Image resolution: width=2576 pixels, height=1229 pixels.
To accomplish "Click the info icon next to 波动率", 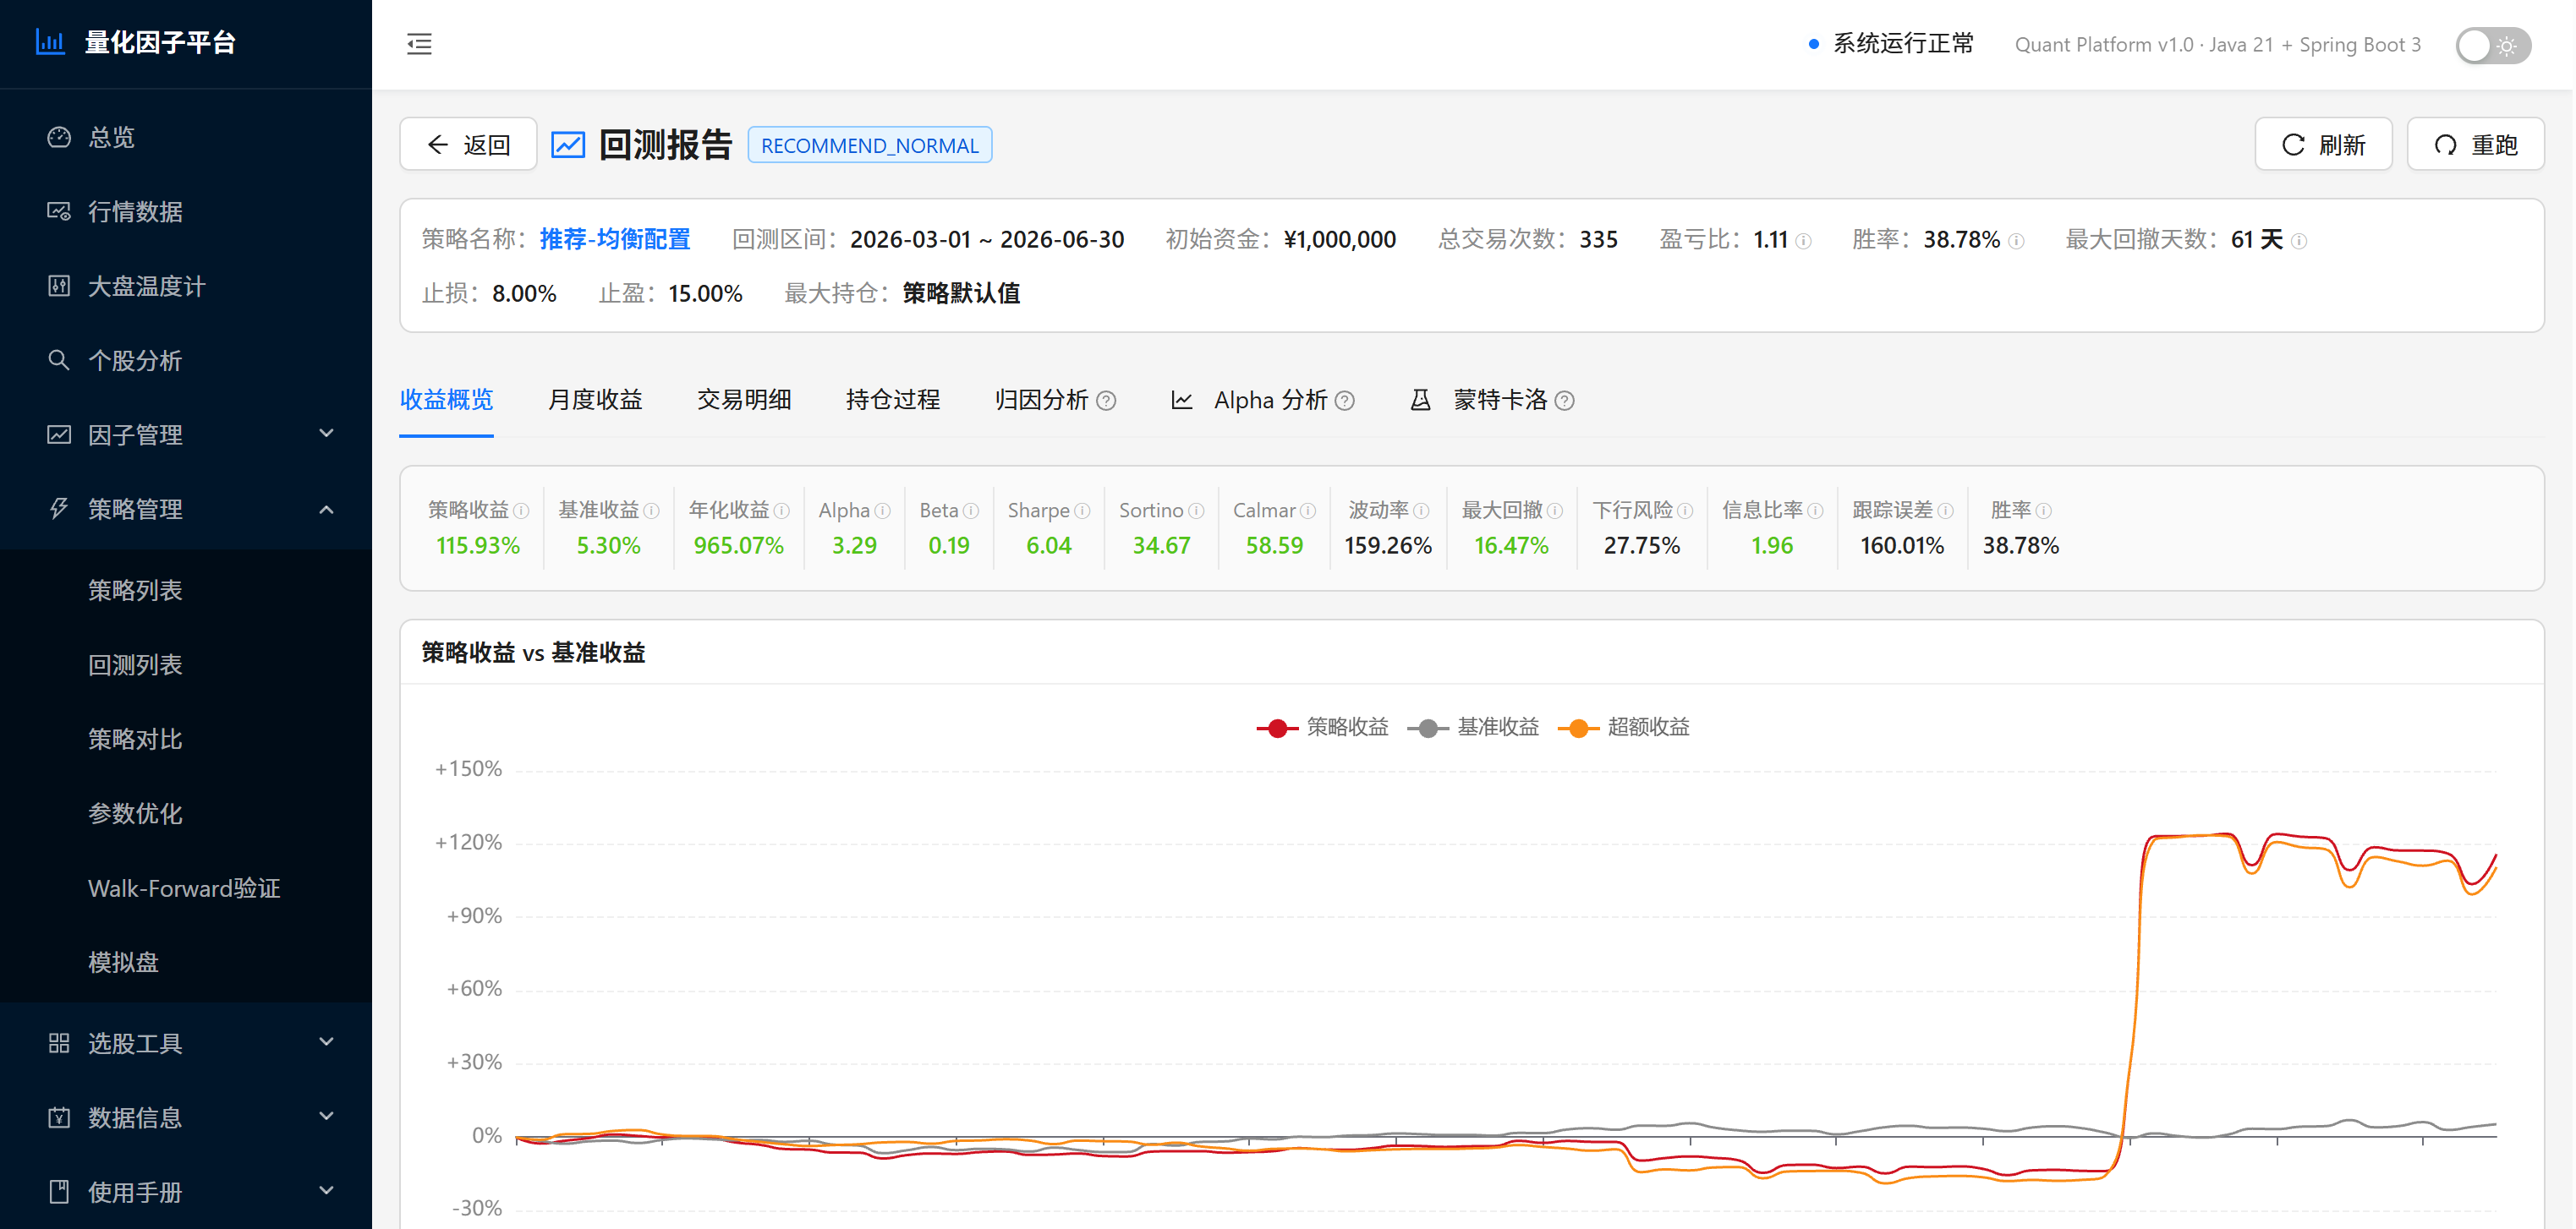I will [x=1421, y=511].
